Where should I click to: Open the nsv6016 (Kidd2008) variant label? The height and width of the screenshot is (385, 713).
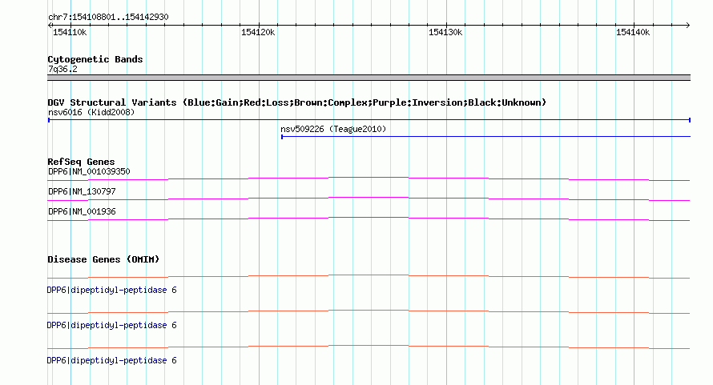[91, 112]
